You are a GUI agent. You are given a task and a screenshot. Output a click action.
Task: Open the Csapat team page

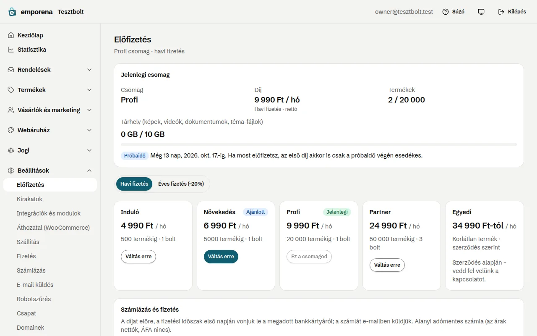click(50, 313)
